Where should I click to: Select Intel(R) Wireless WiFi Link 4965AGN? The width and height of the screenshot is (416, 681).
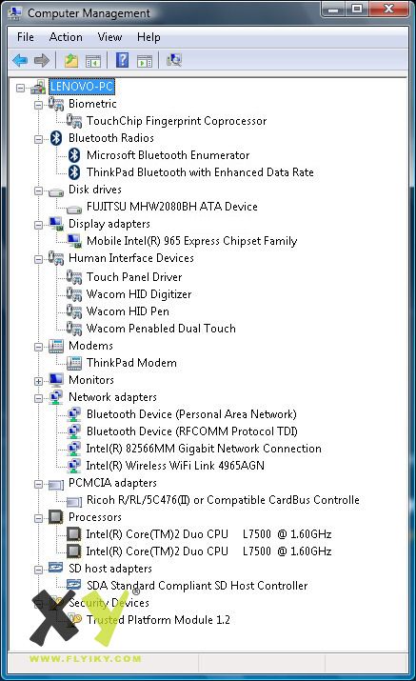pyautogui.click(x=175, y=466)
